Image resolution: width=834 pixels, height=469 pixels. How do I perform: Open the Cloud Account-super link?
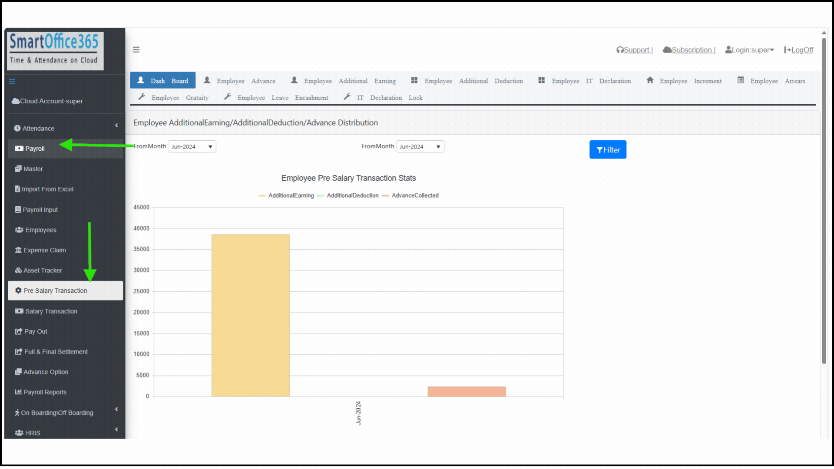(47, 101)
